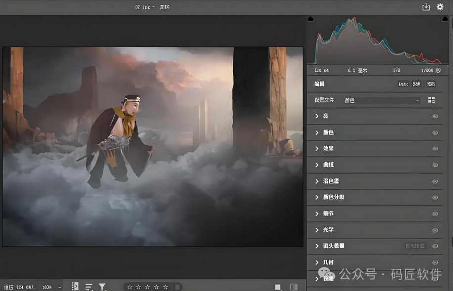Click the early access badge on 镜头模糊
Image resolution: width=453 pixels, height=291 pixels.
pos(415,246)
